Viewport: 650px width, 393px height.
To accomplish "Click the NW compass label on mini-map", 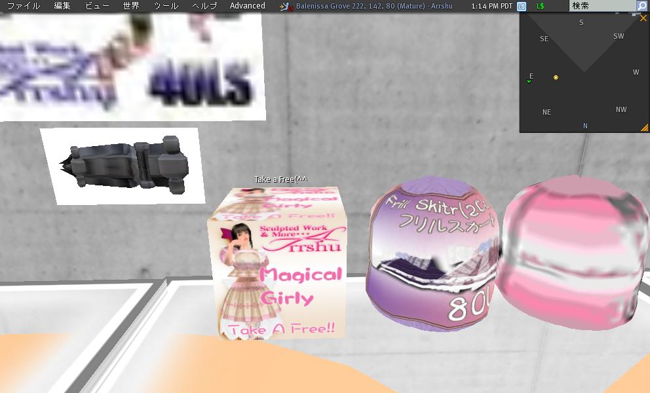I will 621,110.
